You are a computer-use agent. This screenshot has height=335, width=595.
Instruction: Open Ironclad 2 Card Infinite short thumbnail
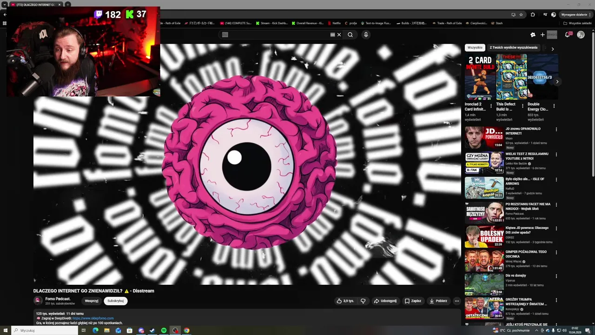point(480,77)
